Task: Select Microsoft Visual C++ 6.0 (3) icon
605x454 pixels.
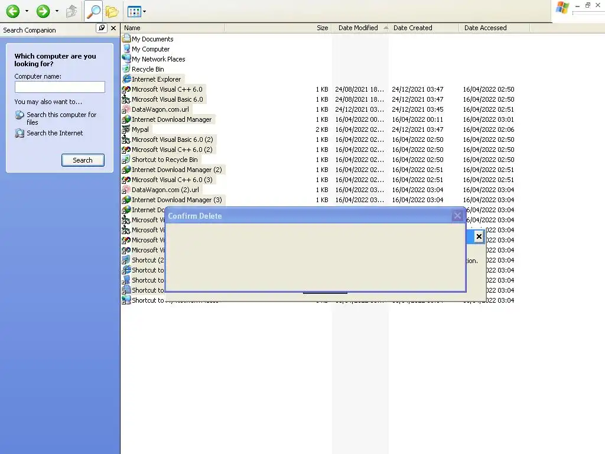Action: click(x=126, y=180)
